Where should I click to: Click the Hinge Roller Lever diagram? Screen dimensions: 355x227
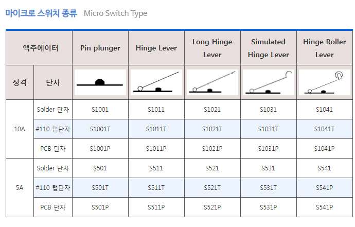click(325, 82)
